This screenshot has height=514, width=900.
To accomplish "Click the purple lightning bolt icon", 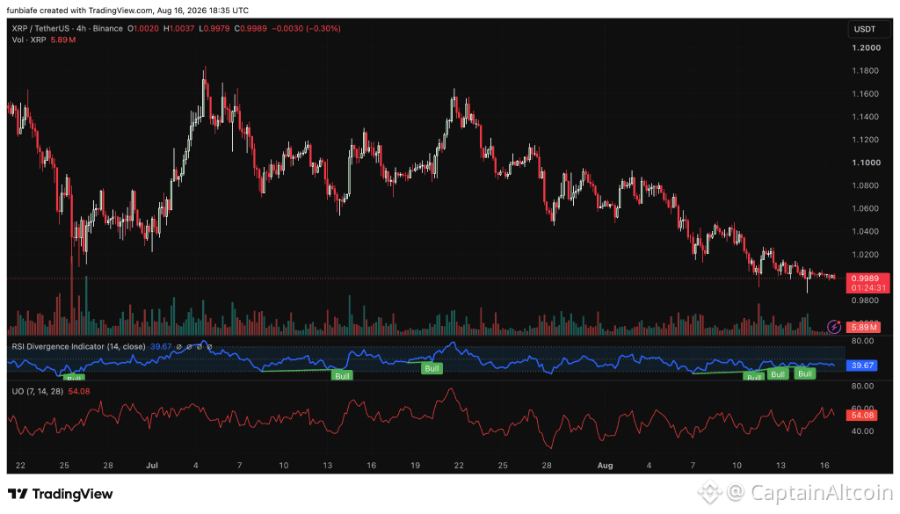I will (834, 327).
